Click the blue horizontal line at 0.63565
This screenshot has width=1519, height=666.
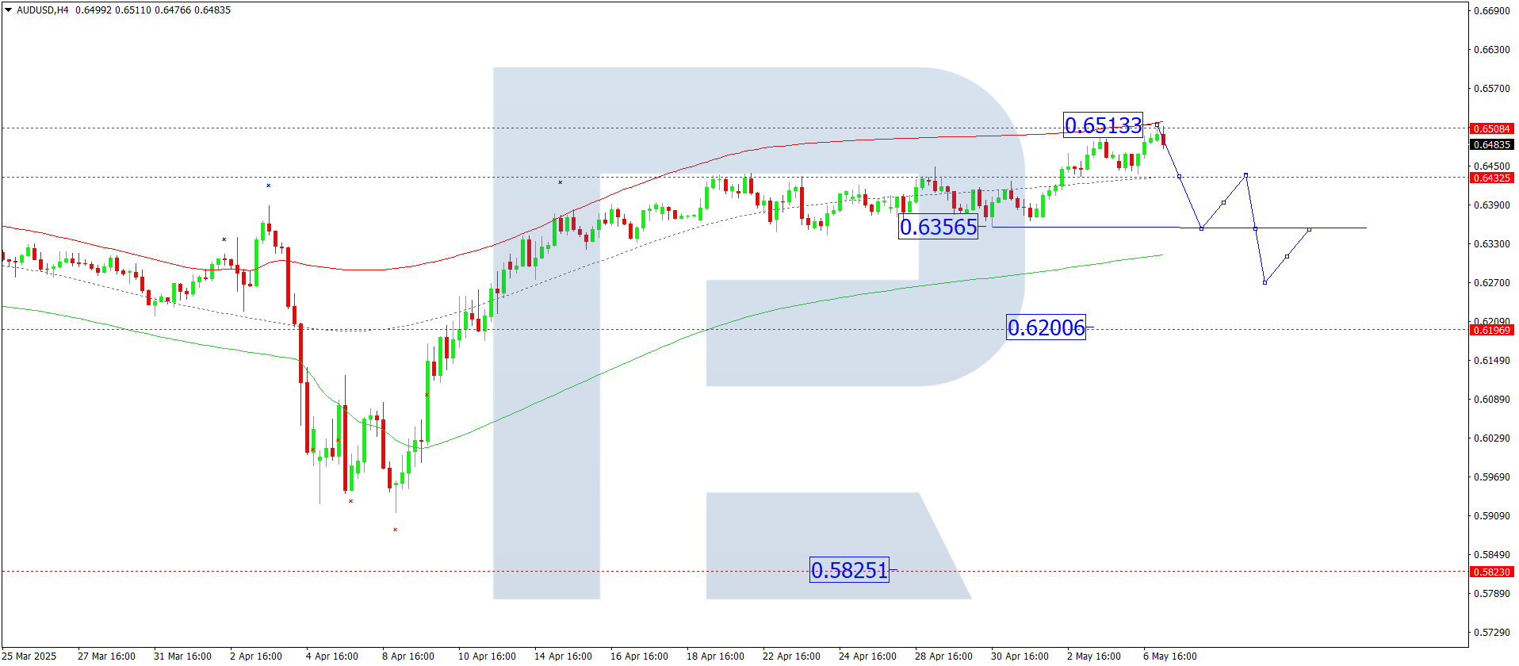pyautogui.click(x=1110, y=228)
